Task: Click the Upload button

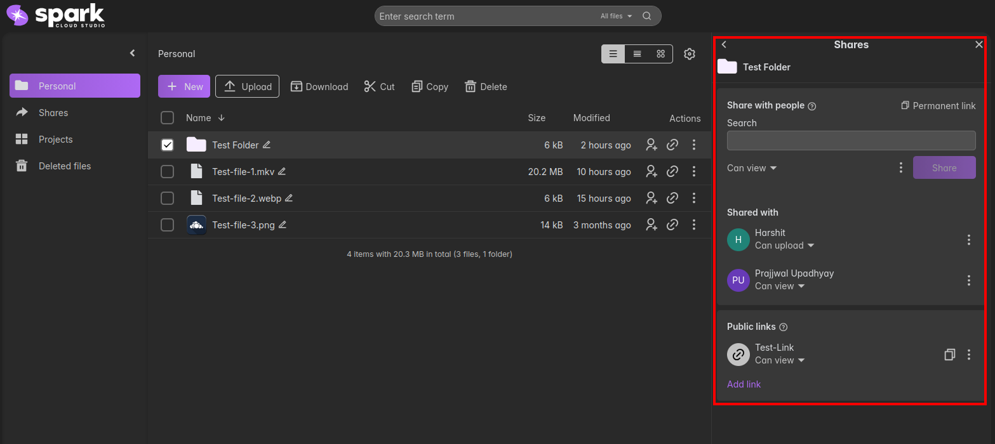Action: point(247,86)
